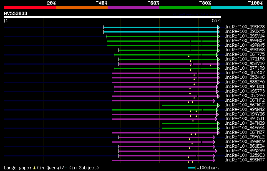Screen dimensions: 267x171
Task: Click the UniRef100_C6TMZ7 label
Action: coord(244,133)
